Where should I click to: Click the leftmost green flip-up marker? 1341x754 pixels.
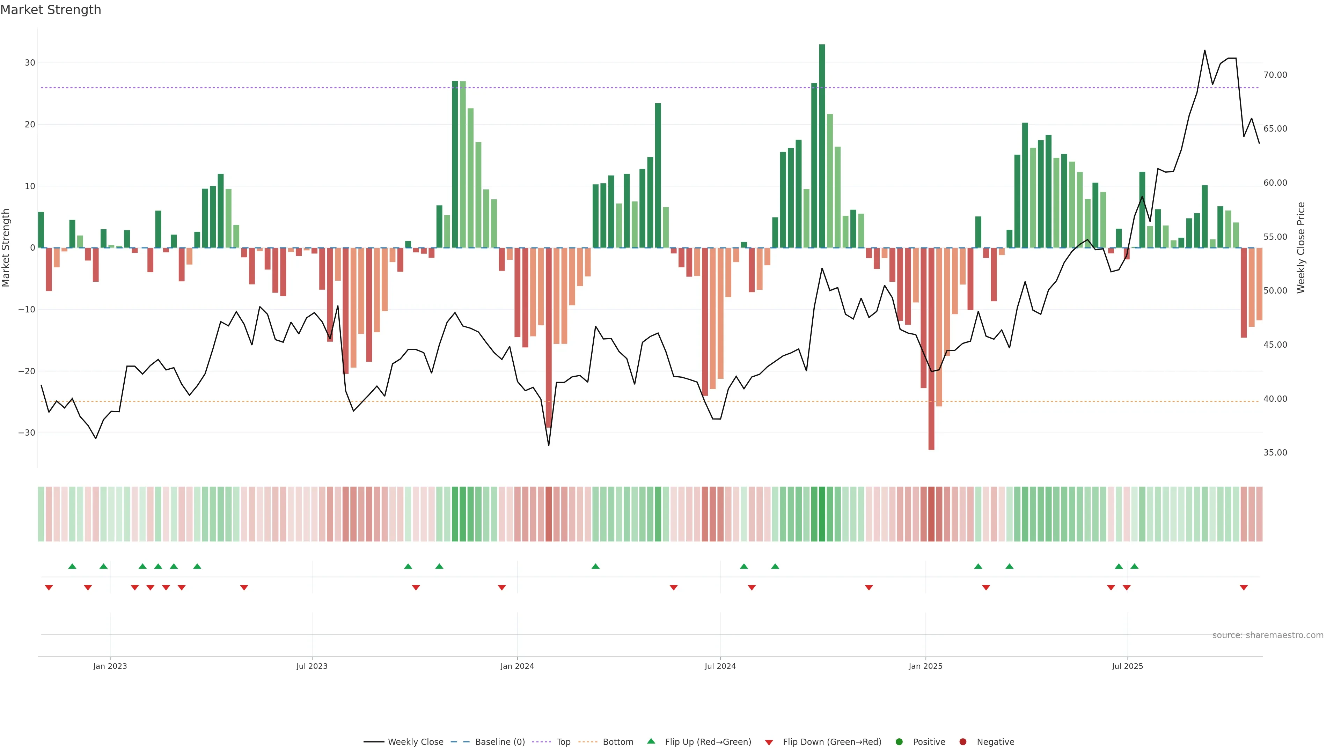pos(72,566)
